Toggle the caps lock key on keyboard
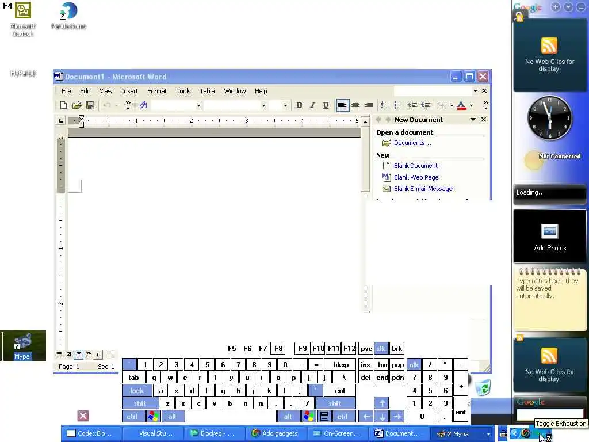 [x=137, y=391]
